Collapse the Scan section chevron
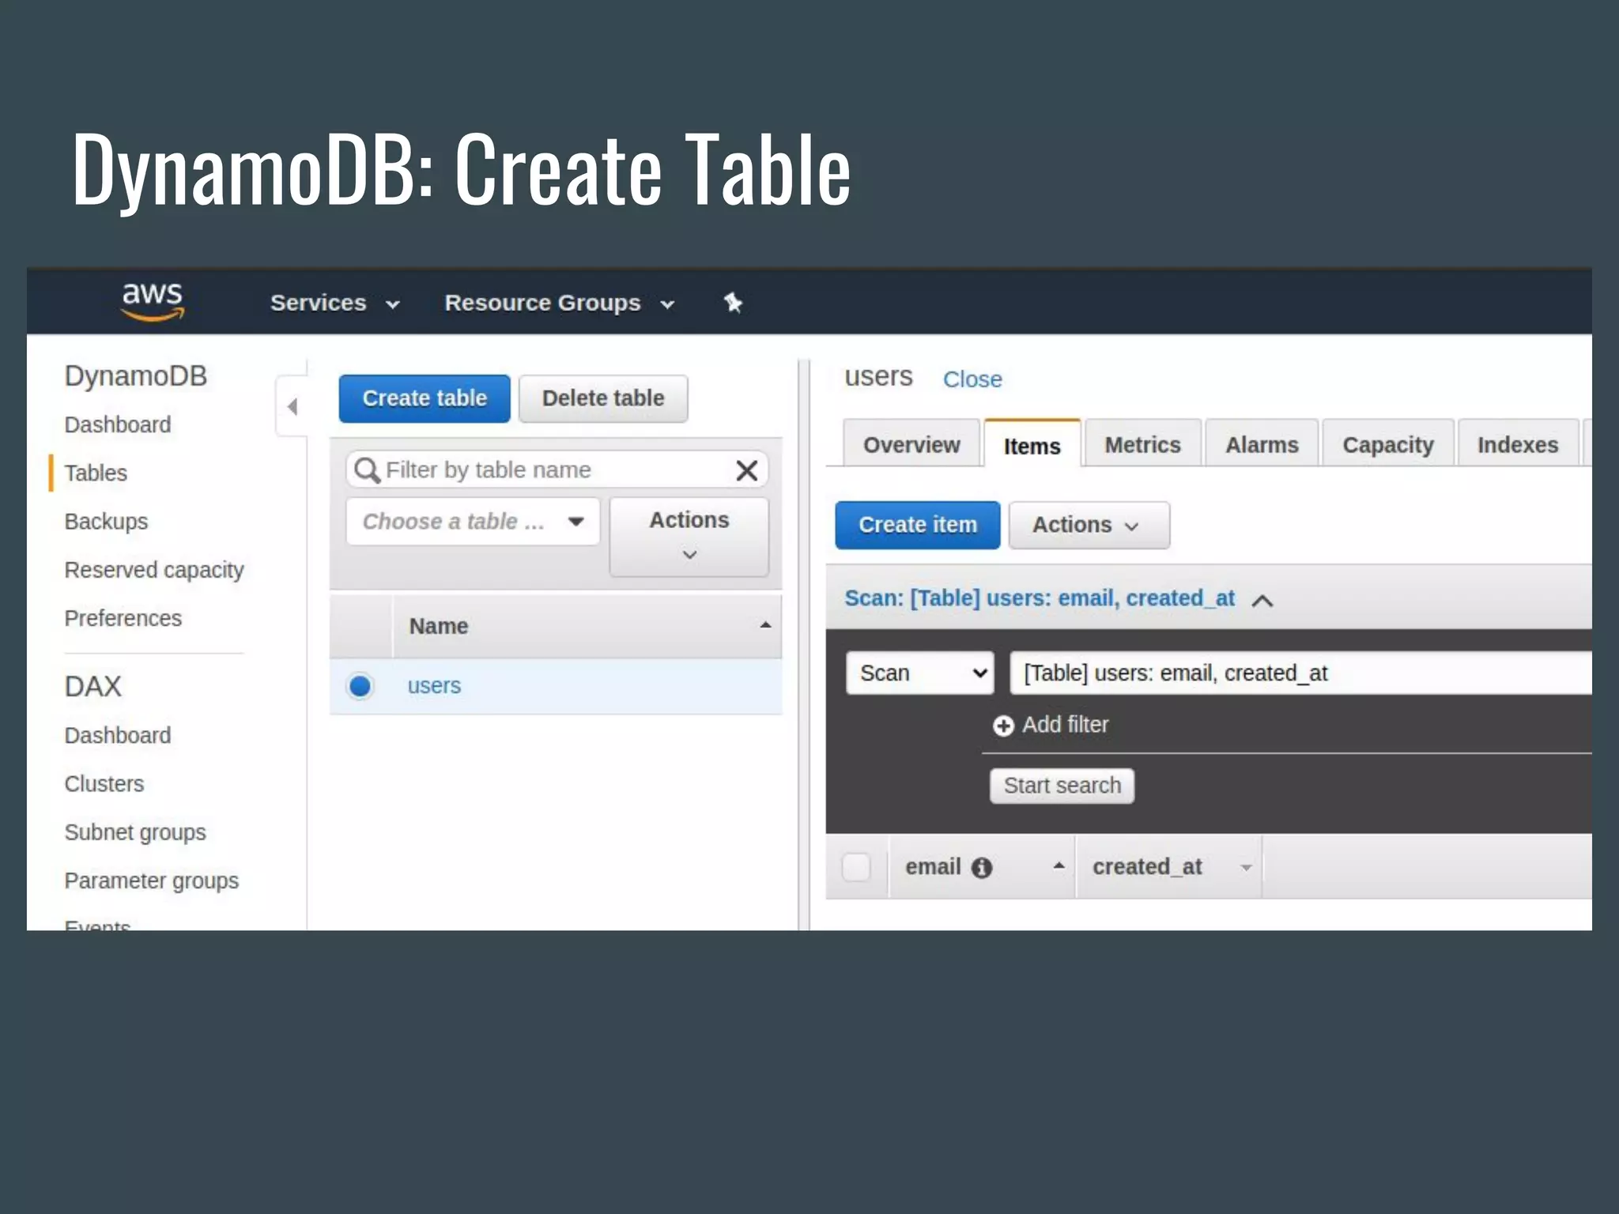 click(1262, 601)
